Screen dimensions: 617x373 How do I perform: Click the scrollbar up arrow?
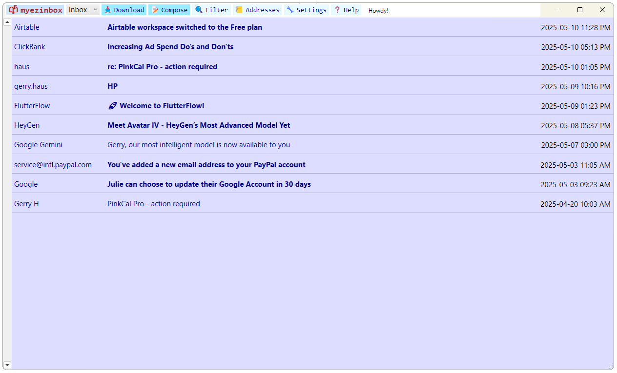[7, 21]
